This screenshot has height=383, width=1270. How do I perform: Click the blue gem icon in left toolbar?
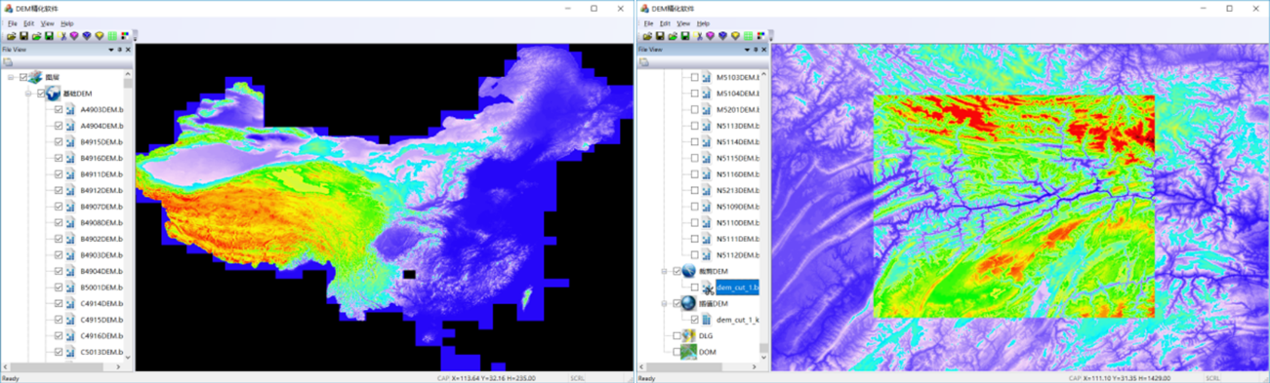(87, 36)
